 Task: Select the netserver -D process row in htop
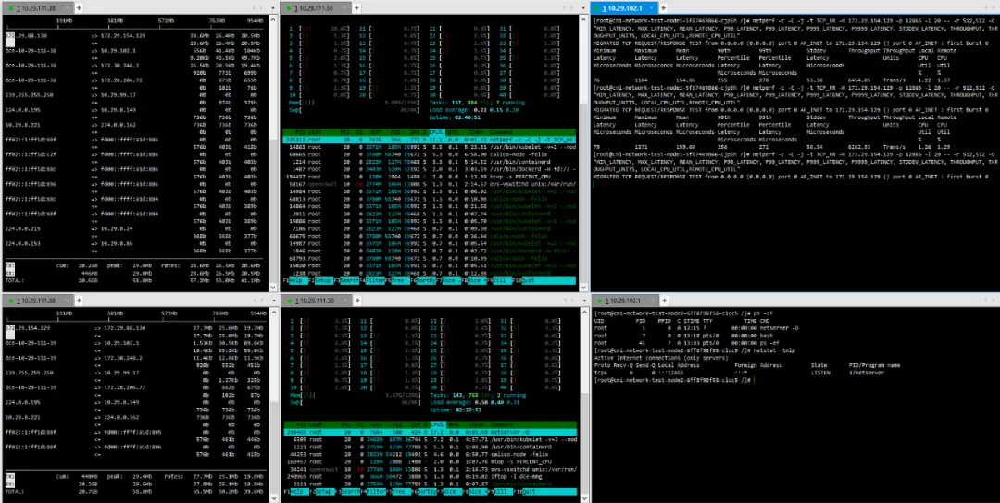coord(430,433)
